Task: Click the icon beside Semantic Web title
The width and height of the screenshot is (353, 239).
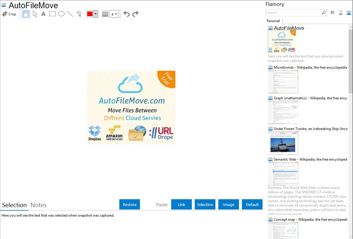Action: pyautogui.click(x=270, y=159)
